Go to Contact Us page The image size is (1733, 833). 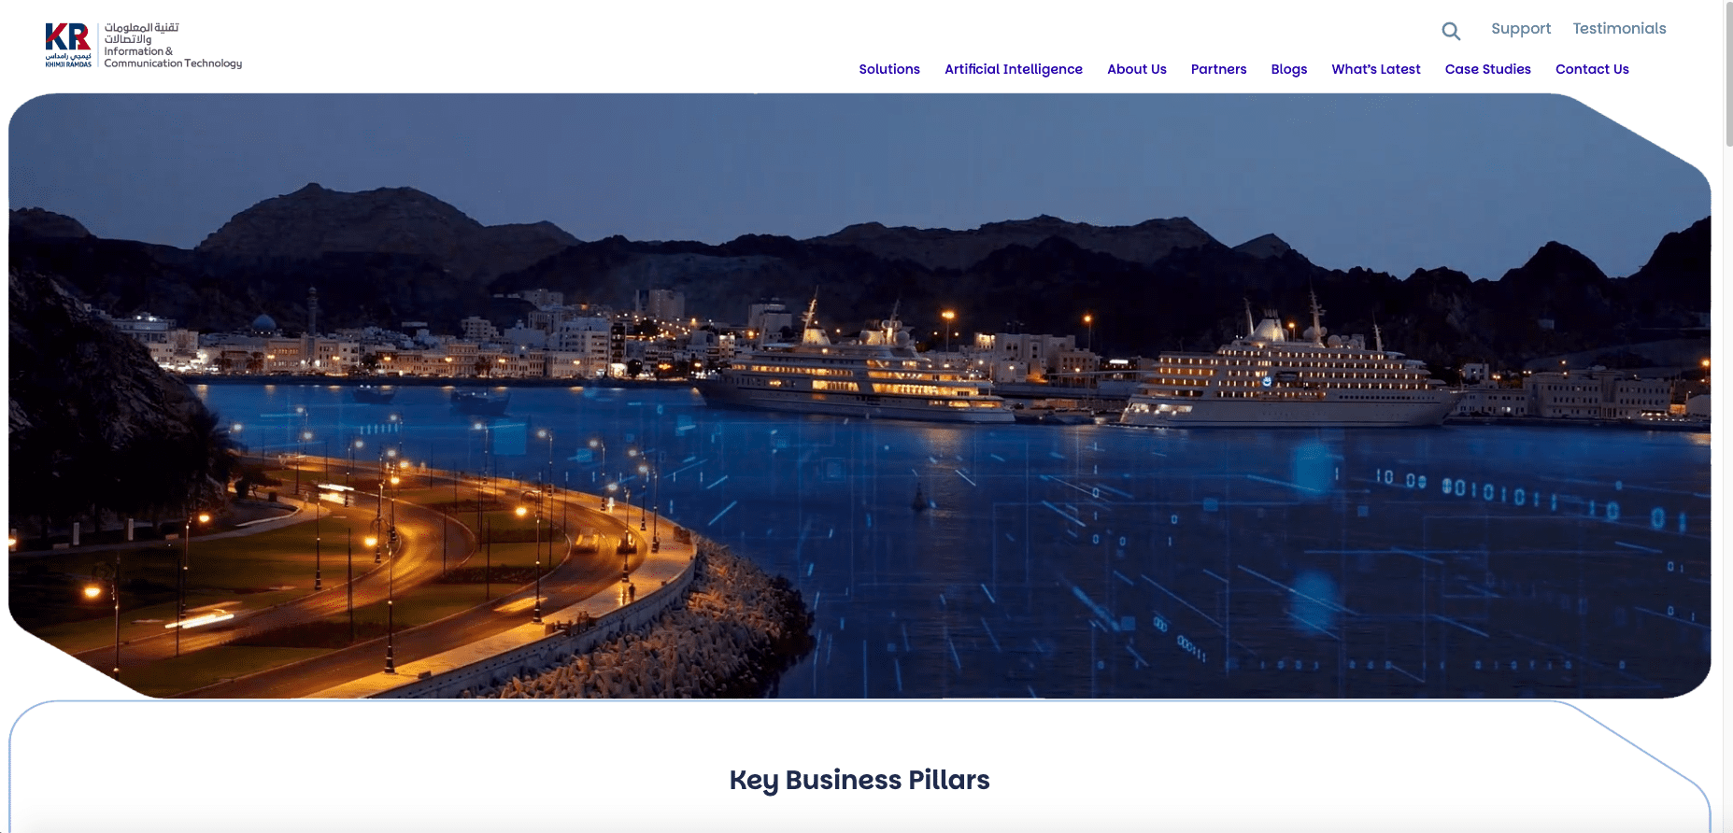[1592, 69]
